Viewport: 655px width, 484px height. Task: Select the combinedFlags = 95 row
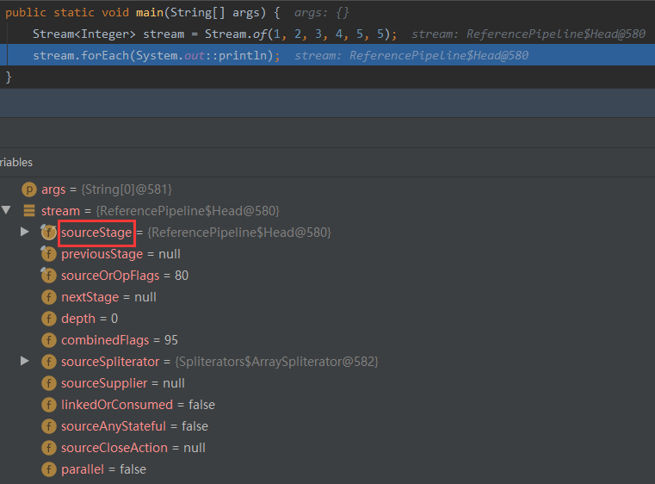(327, 340)
